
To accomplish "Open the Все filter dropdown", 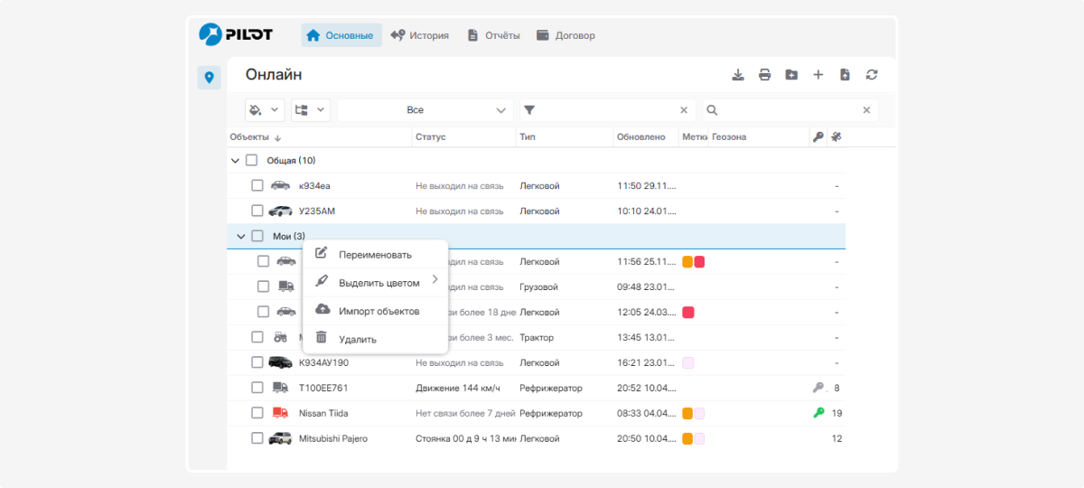I will pyautogui.click(x=425, y=110).
